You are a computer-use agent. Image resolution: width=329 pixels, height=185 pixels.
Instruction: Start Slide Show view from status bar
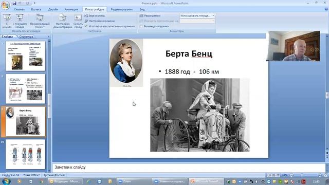tap(278, 175)
